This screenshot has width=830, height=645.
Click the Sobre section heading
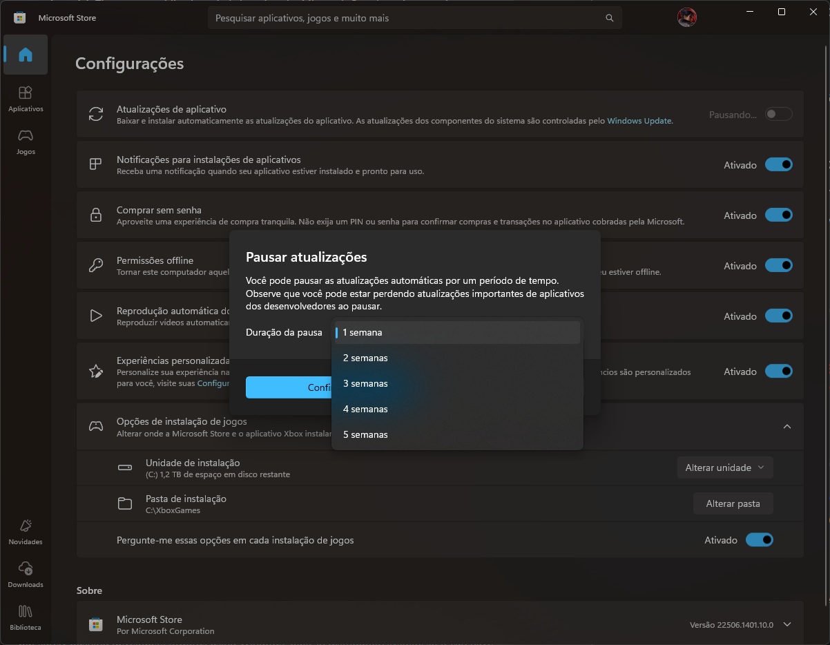pos(89,590)
